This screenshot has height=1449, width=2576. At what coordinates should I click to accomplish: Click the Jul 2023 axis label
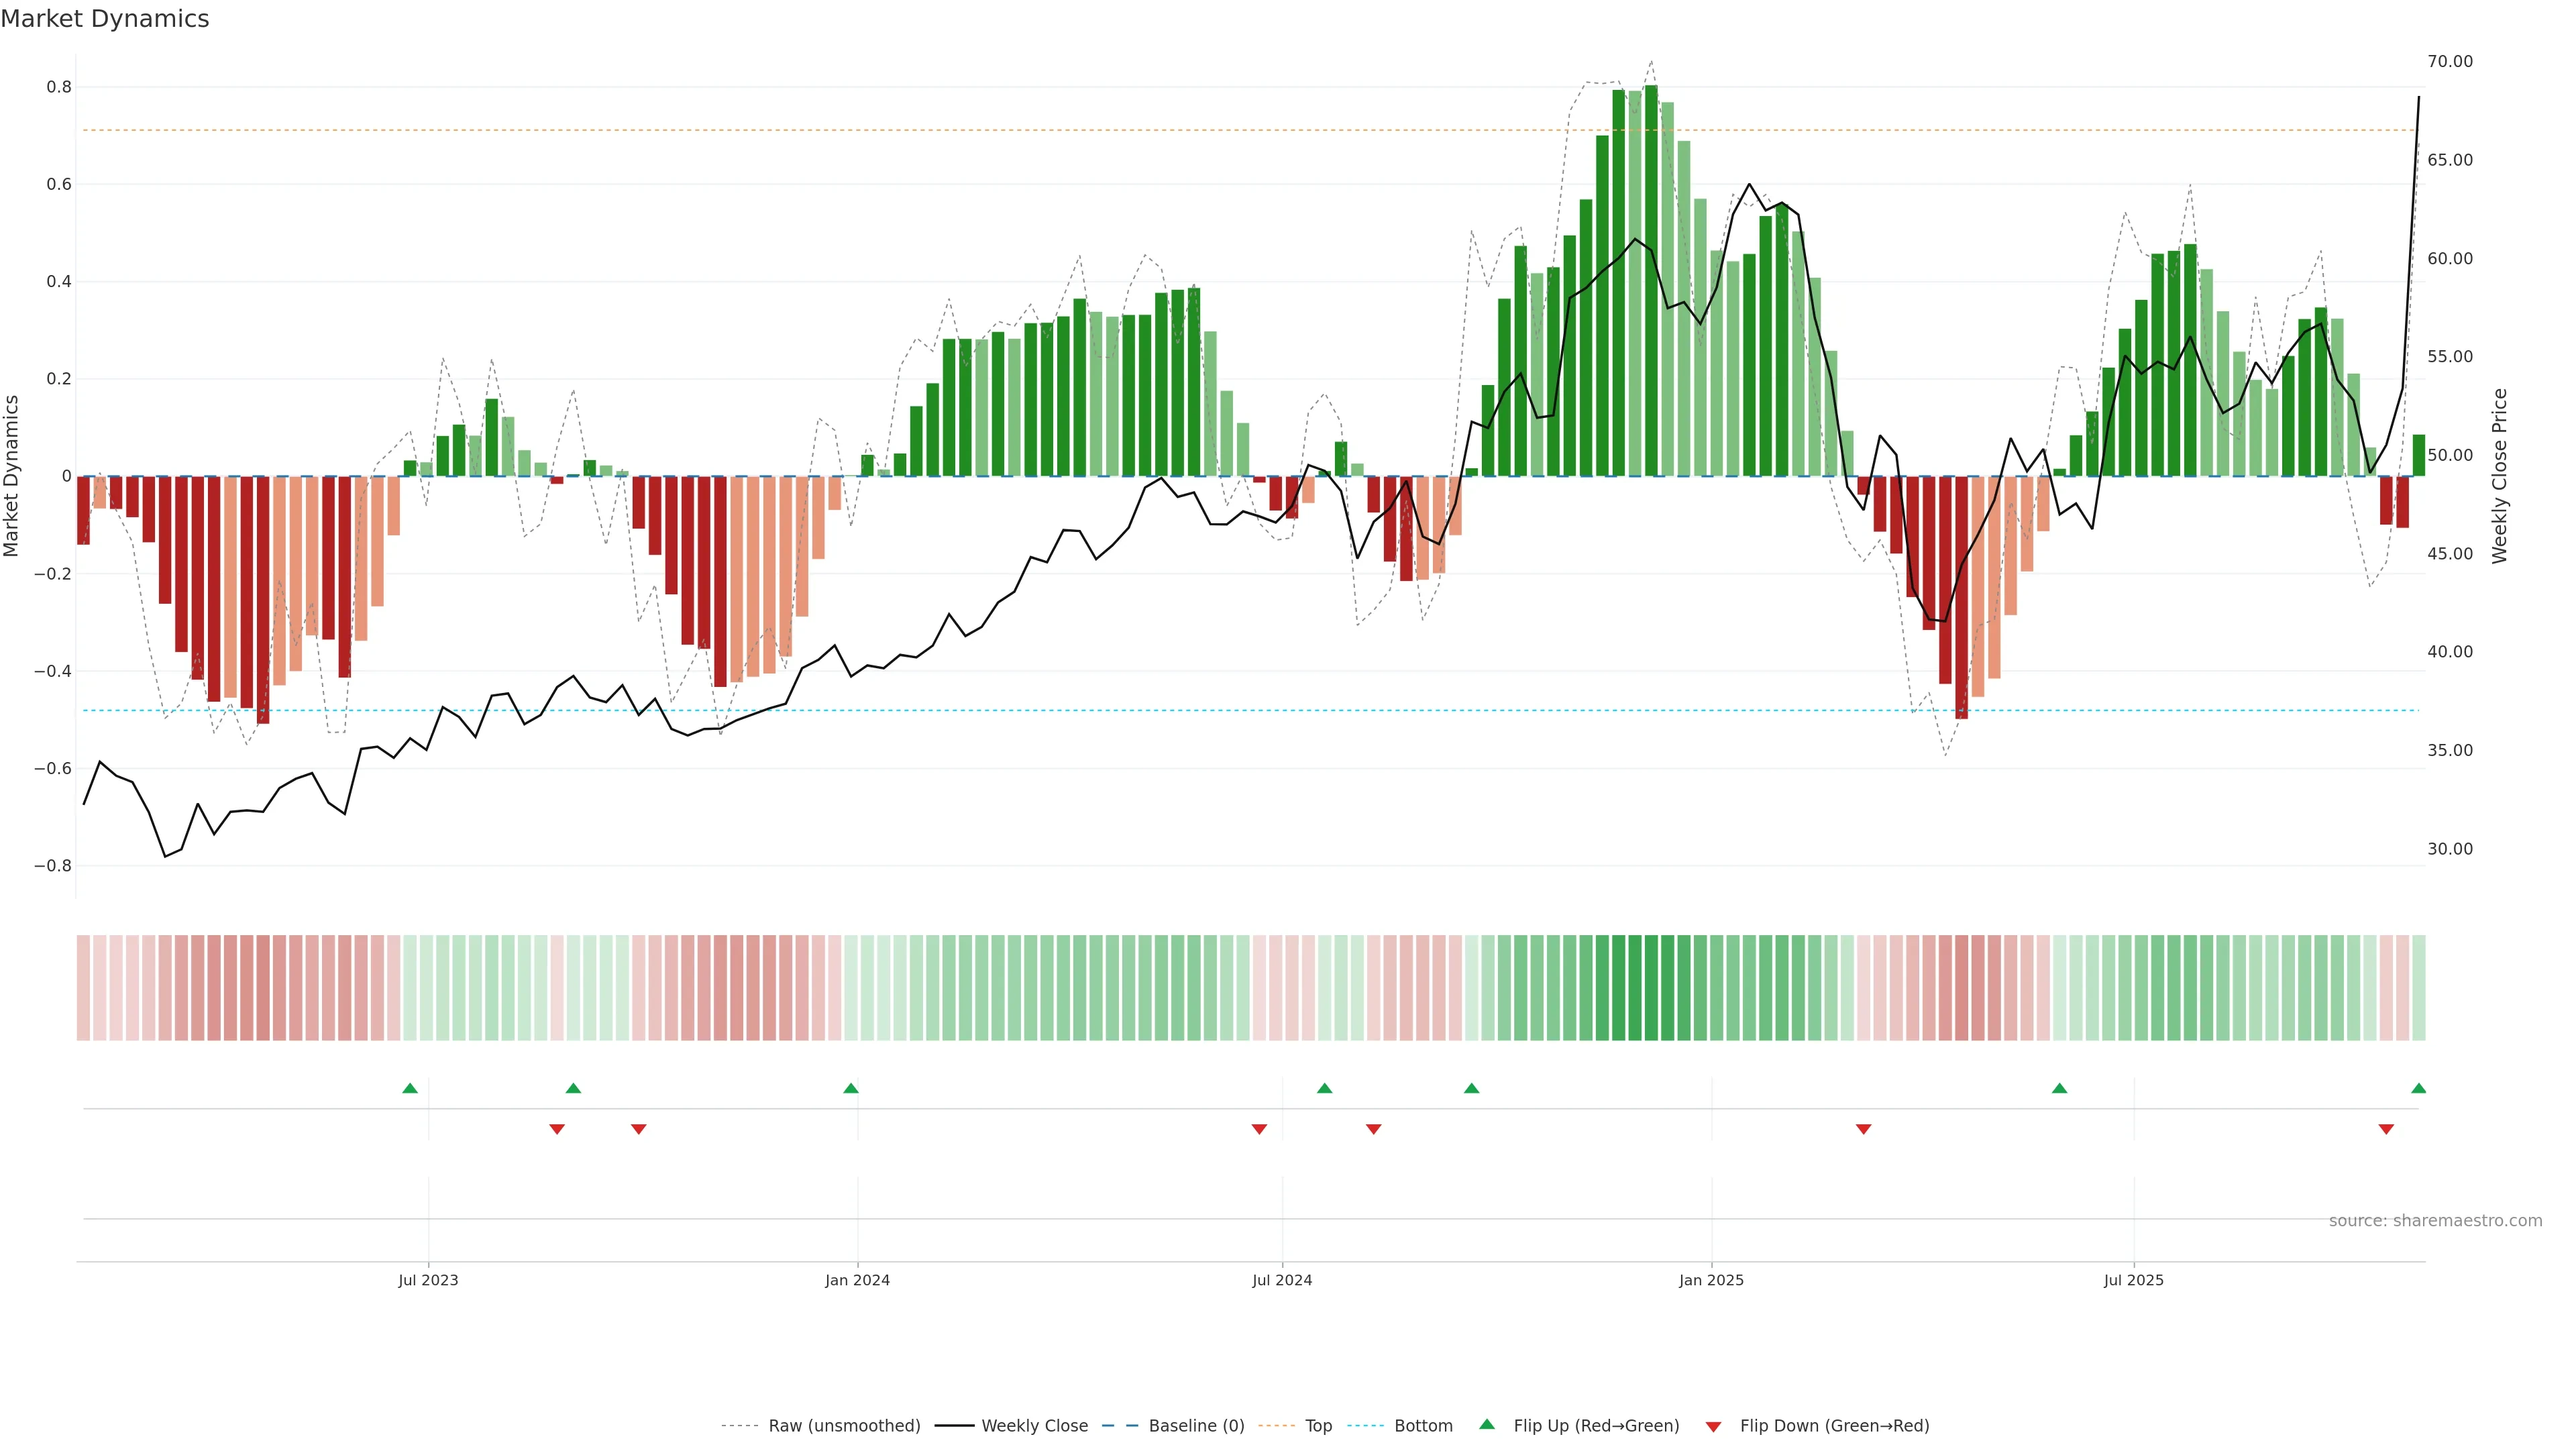pyautogui.click(x=428, y=1280)
